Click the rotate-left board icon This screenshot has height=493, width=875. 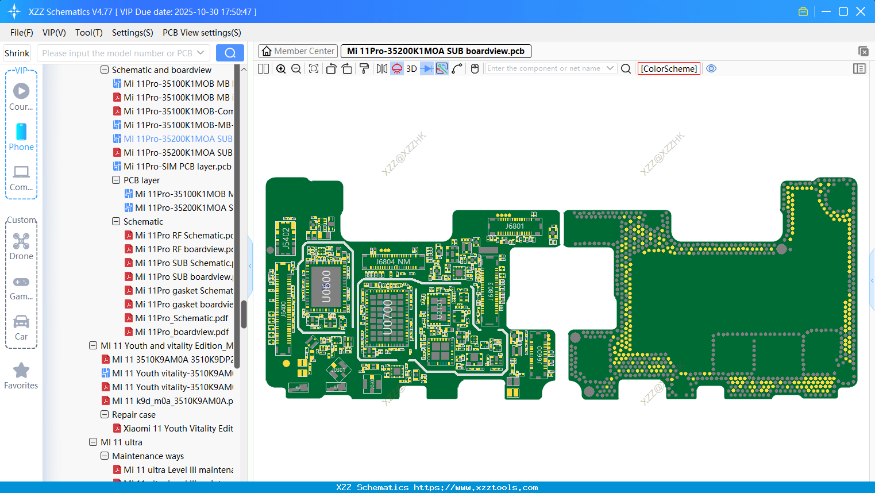pyautogui.click(x=331, y=68)
